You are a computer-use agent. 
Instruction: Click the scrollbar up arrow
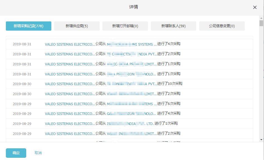pyautogui.click(x=261, y=18)
